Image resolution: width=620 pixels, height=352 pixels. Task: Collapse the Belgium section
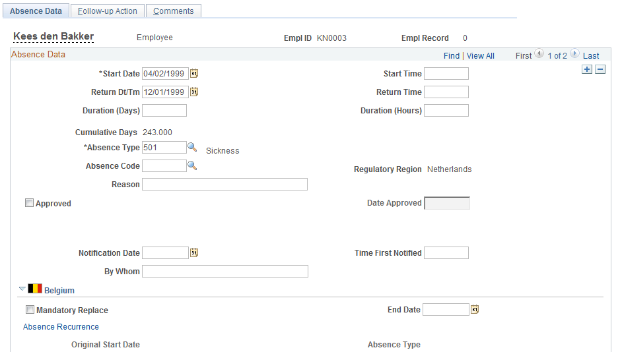[x=22, y=289]
